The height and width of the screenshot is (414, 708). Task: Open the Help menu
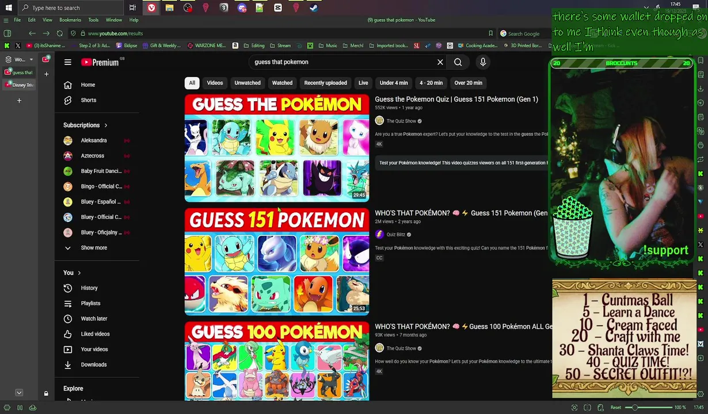click(134, 20)
